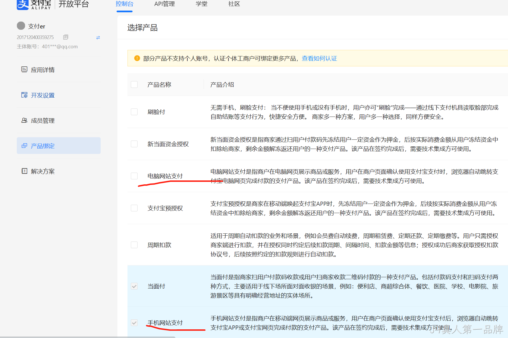Click the checked 手机网站支付 checkbox

134,323
